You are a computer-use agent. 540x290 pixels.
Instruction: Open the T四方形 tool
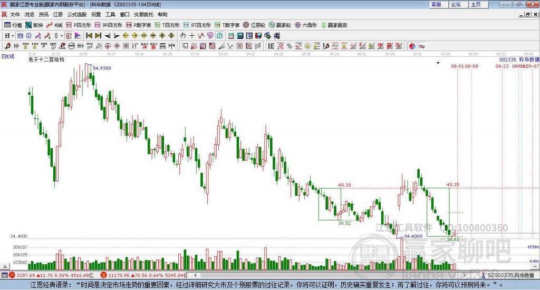pos(167,25)
